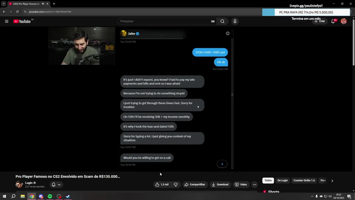Open the Windows Start menu
355x200 pixels.
pyautogui.click(x=4, y=196)
